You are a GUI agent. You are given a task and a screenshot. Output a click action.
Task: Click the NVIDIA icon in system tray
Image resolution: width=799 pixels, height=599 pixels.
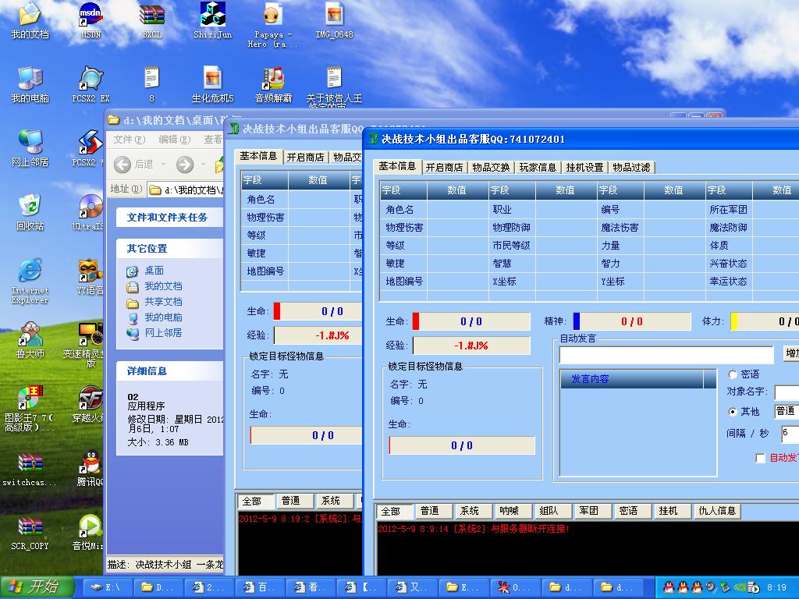click(740, 587)
